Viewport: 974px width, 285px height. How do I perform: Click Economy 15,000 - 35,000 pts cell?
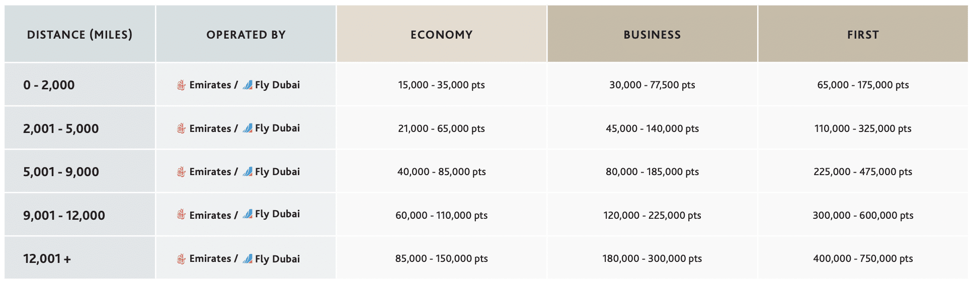pos(441,85)
